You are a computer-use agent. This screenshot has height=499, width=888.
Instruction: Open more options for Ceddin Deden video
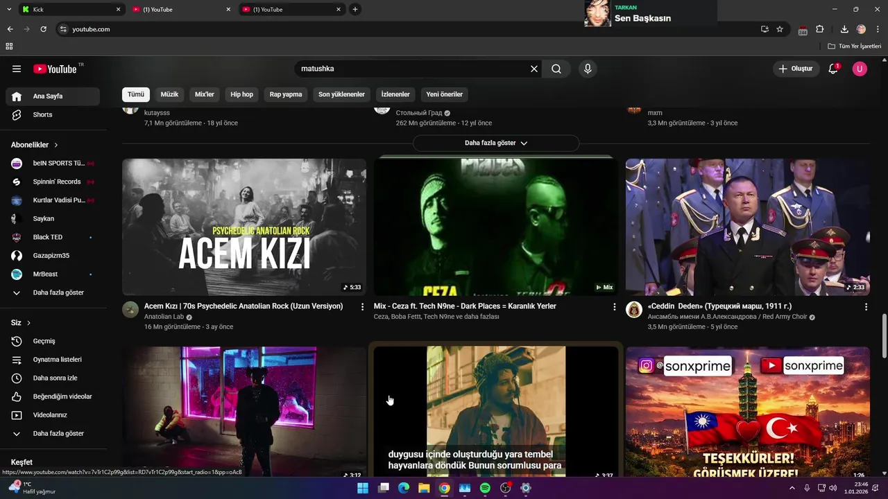tap(866, 306)
